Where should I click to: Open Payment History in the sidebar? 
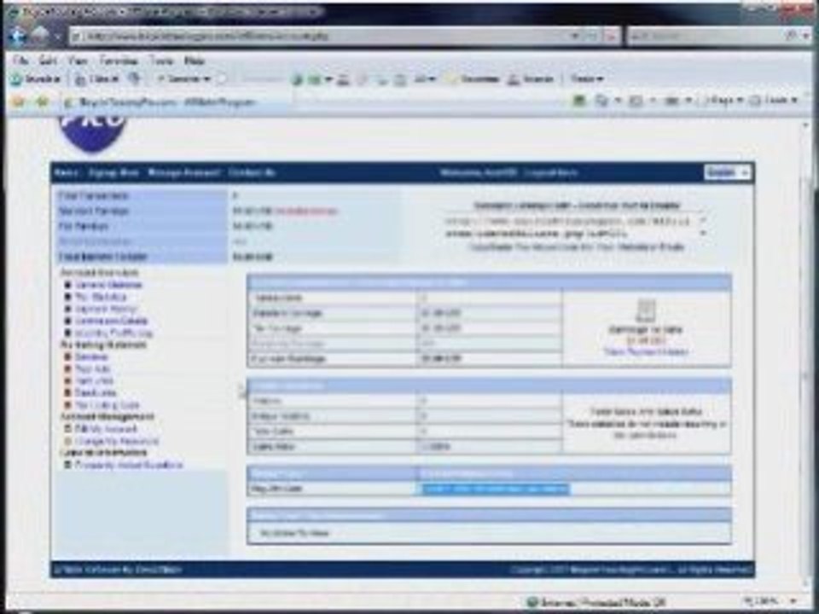[106, 309]
